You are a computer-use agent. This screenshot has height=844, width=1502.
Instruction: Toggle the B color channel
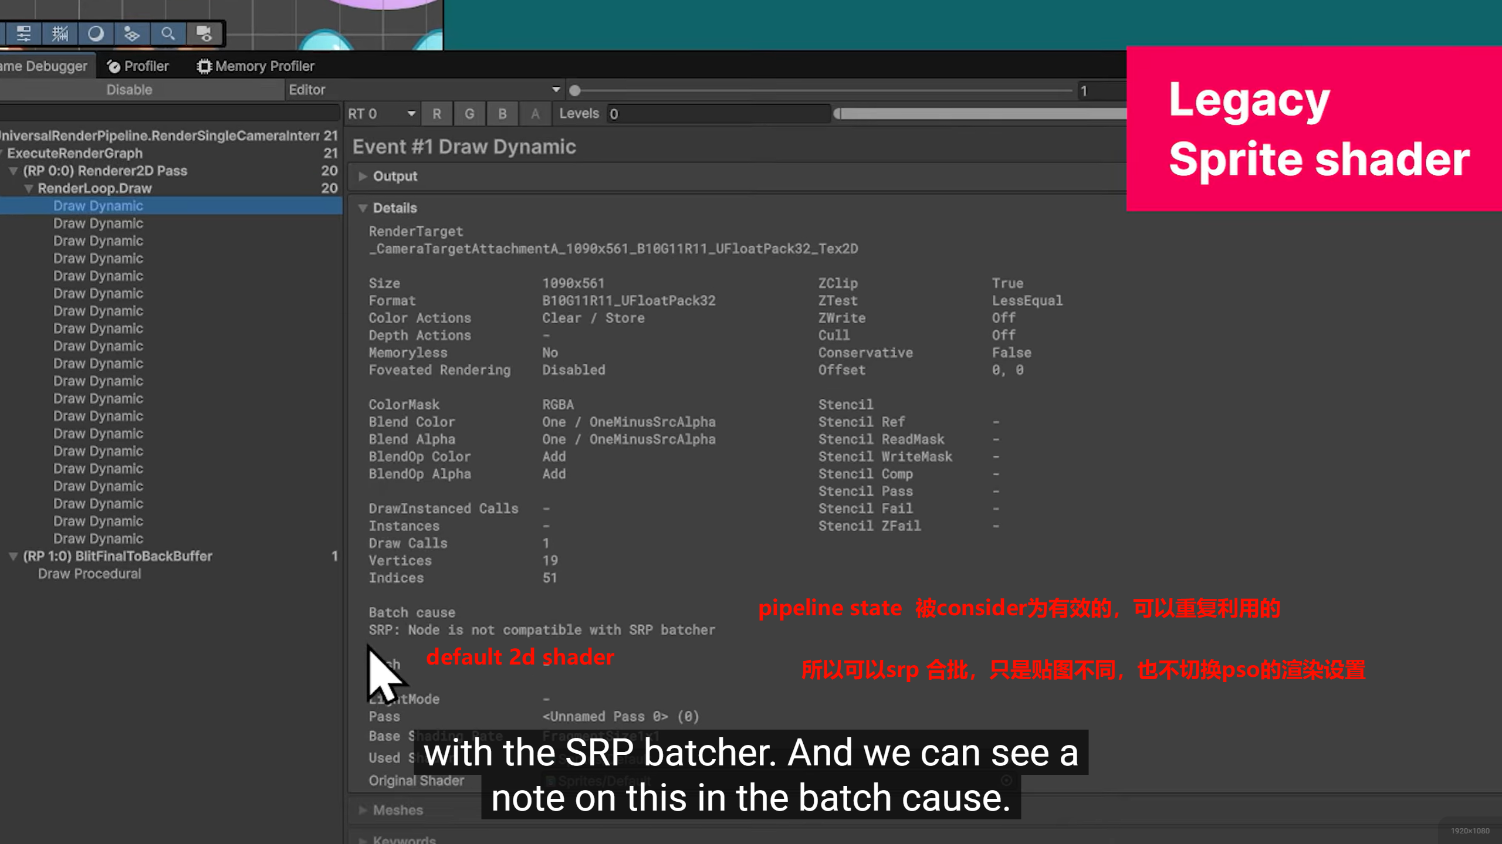pos(502,114)
